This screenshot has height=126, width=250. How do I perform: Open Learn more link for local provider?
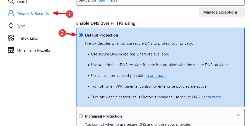coord(156,76)
